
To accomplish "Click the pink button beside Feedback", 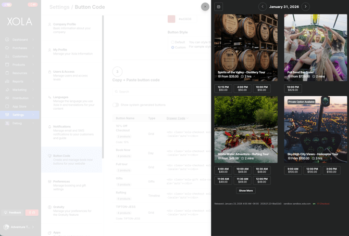I will click(32, 213).
